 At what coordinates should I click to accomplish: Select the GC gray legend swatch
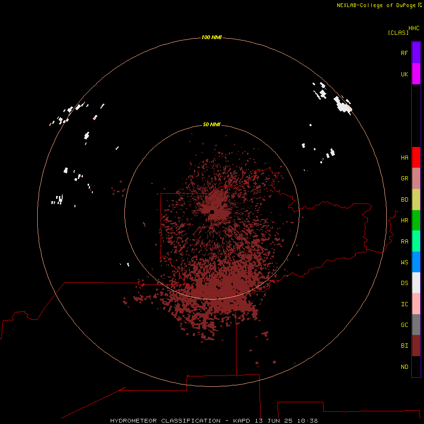click(x=416, y=325)
